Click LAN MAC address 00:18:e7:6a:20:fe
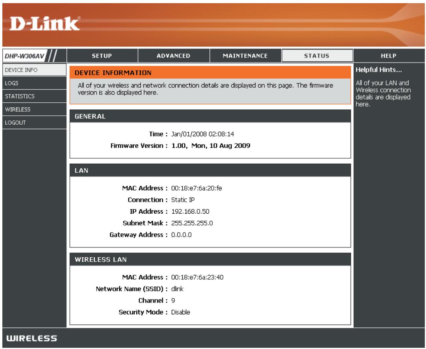The width and height of the screenshot is (426, 349). [196, 188]
